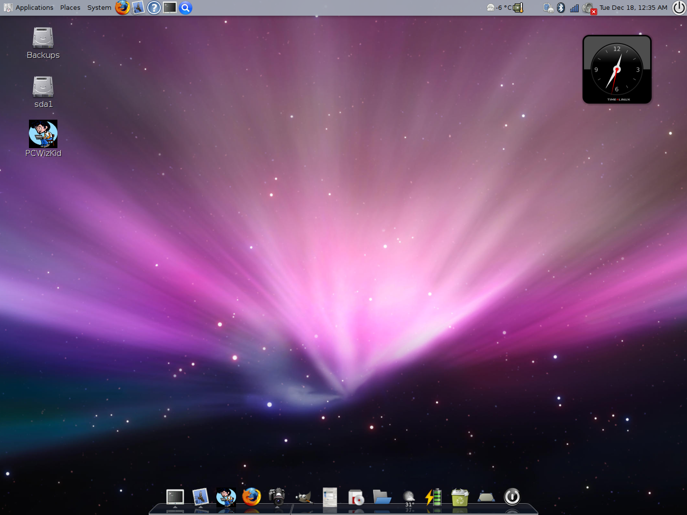Open Help from the top panel
The image size is (687, 515).
point(154,7)
